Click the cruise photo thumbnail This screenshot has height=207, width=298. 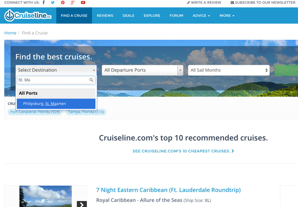[45, 196]
